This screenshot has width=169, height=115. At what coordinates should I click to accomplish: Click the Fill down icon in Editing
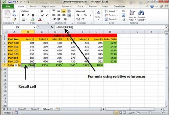(123, 15)
